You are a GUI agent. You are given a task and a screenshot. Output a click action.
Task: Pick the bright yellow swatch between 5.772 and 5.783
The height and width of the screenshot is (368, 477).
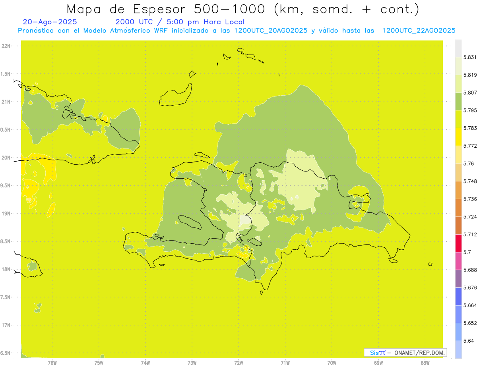coord(458,137)
